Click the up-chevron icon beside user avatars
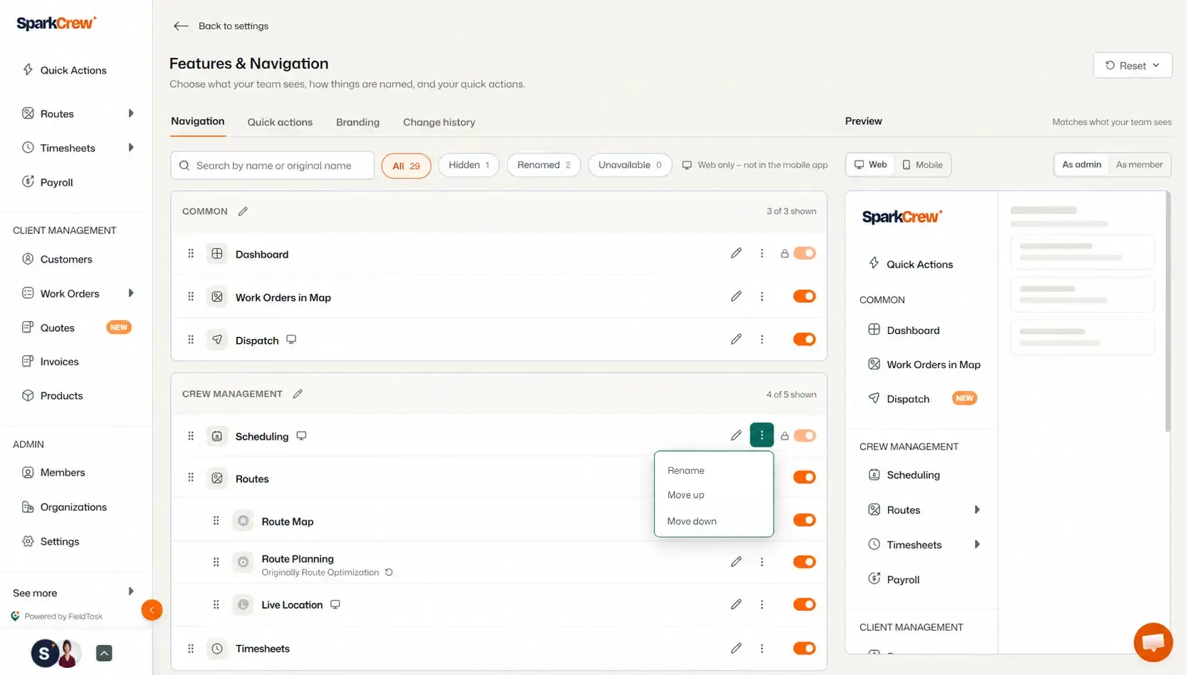This screenshot has height=675, width=1187. tap(104, 653)
